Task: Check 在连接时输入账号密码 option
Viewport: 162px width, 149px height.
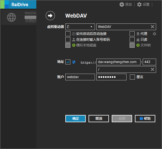Action: 68,40
